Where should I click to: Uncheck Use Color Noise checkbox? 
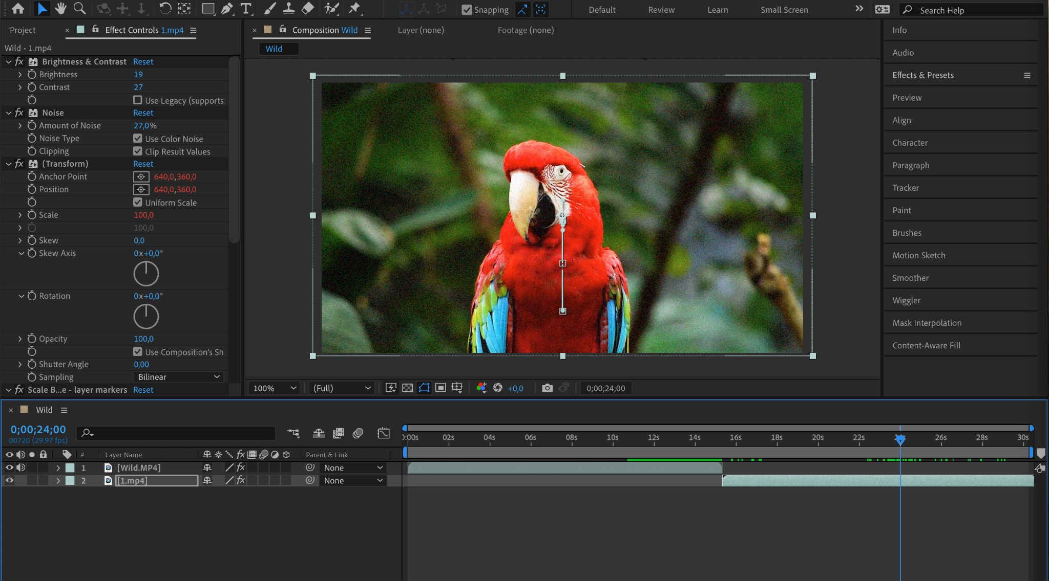pos(138,138)
